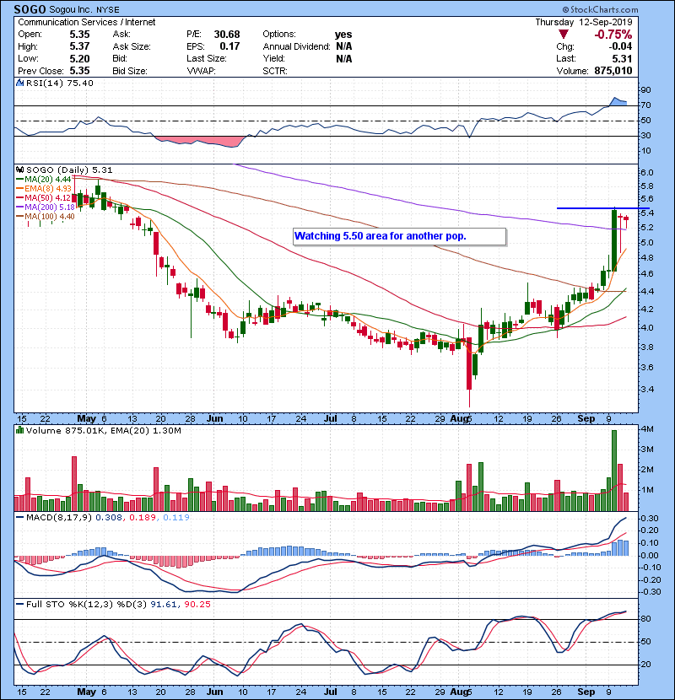Select the P/E value 30.68
This screenshot has width=675, height=700.
pos(227,35)
